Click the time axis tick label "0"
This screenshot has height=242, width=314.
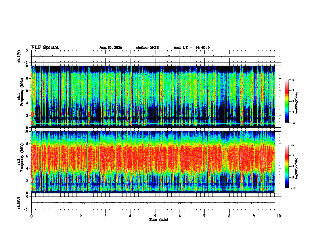pyautogui.click(x=31, y=216)
